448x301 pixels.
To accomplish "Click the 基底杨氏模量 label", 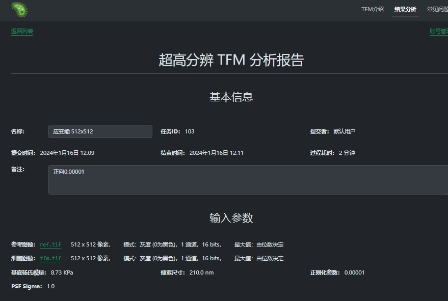I will (x=29, y=272).
